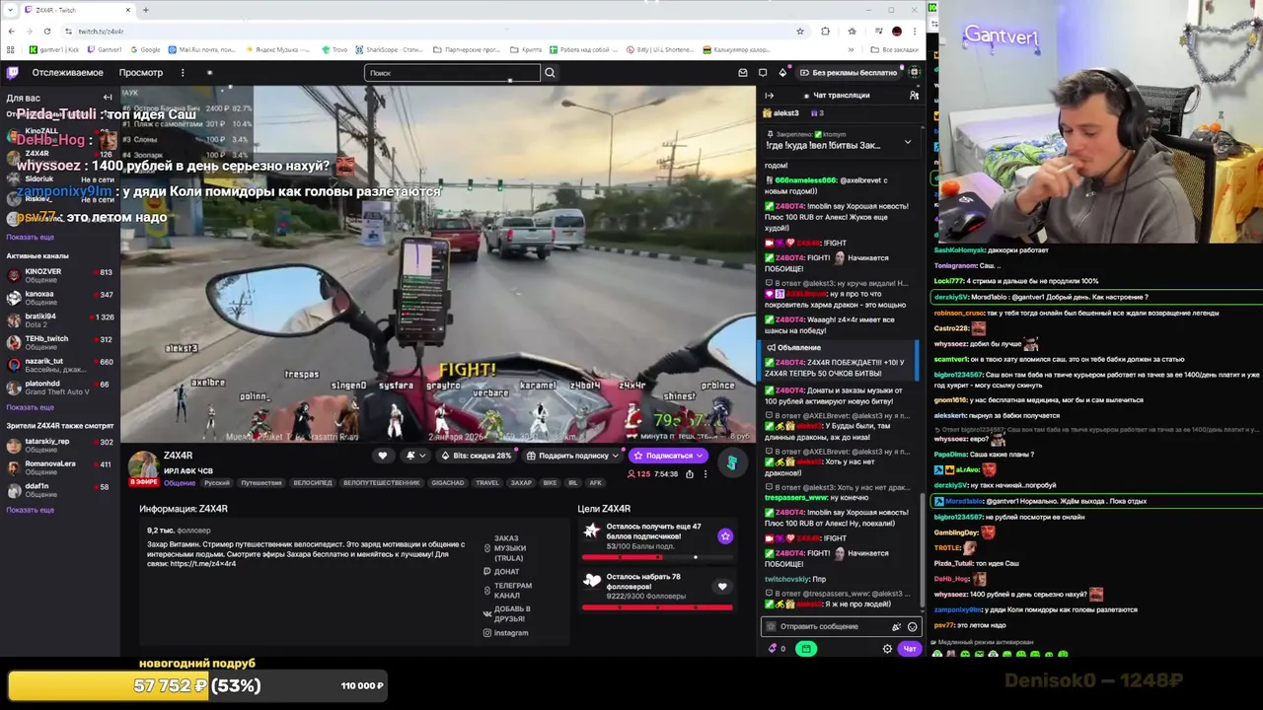Viewport: 1263px width, 710px height.
Task: Bookmark page with the star icon in address bar
Action: point(800,32)
